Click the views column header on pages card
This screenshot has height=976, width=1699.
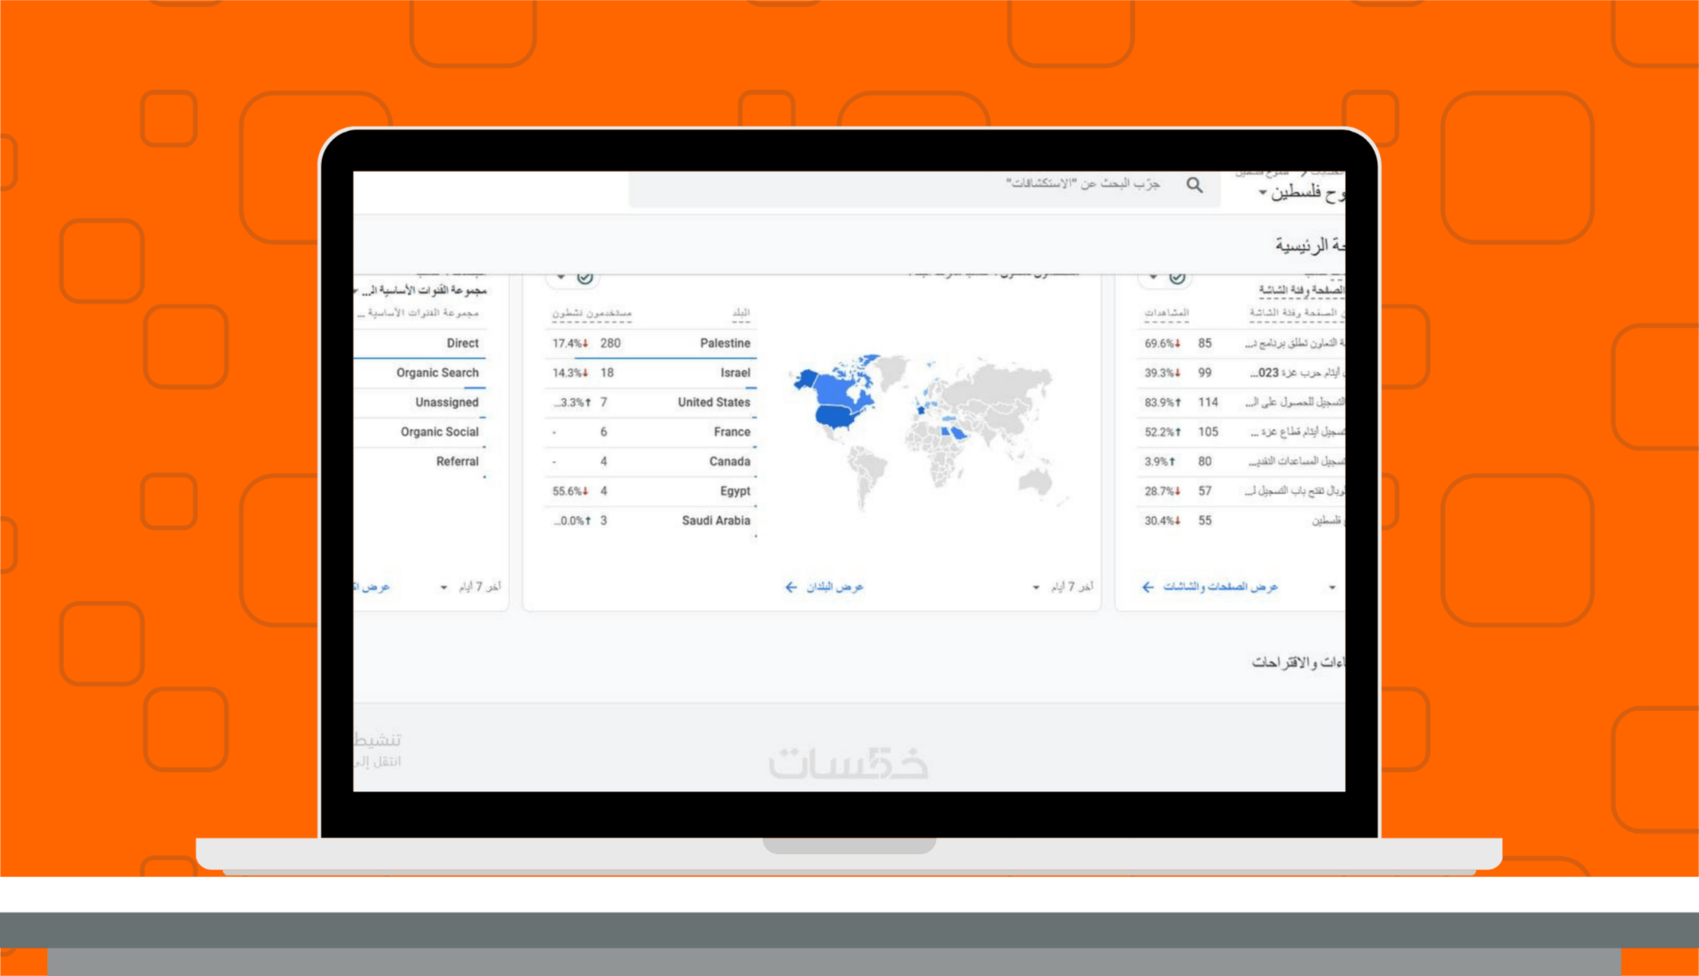1166,313
